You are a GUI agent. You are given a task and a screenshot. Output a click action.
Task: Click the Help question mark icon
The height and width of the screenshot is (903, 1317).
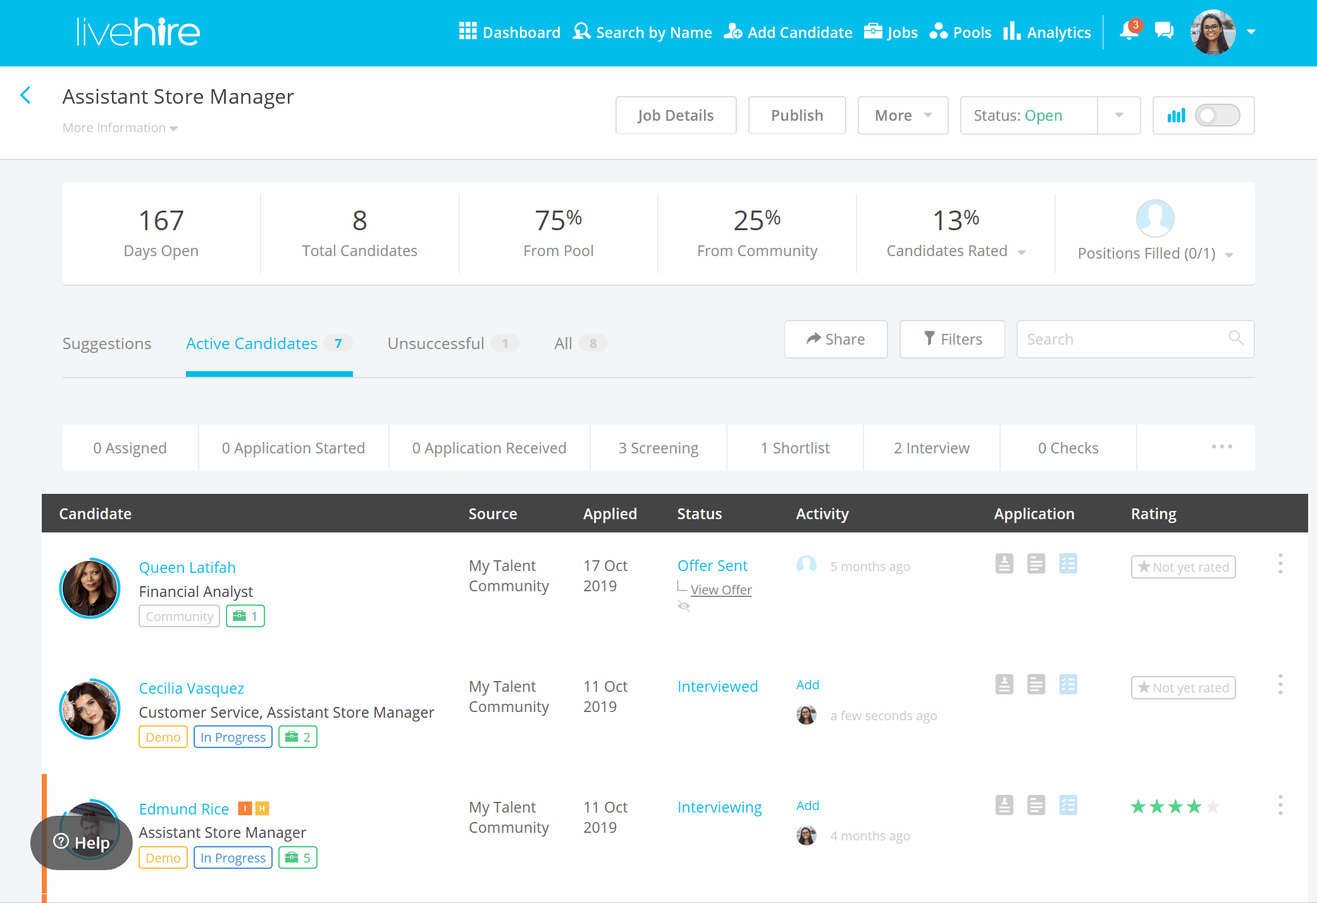(61, 842)
